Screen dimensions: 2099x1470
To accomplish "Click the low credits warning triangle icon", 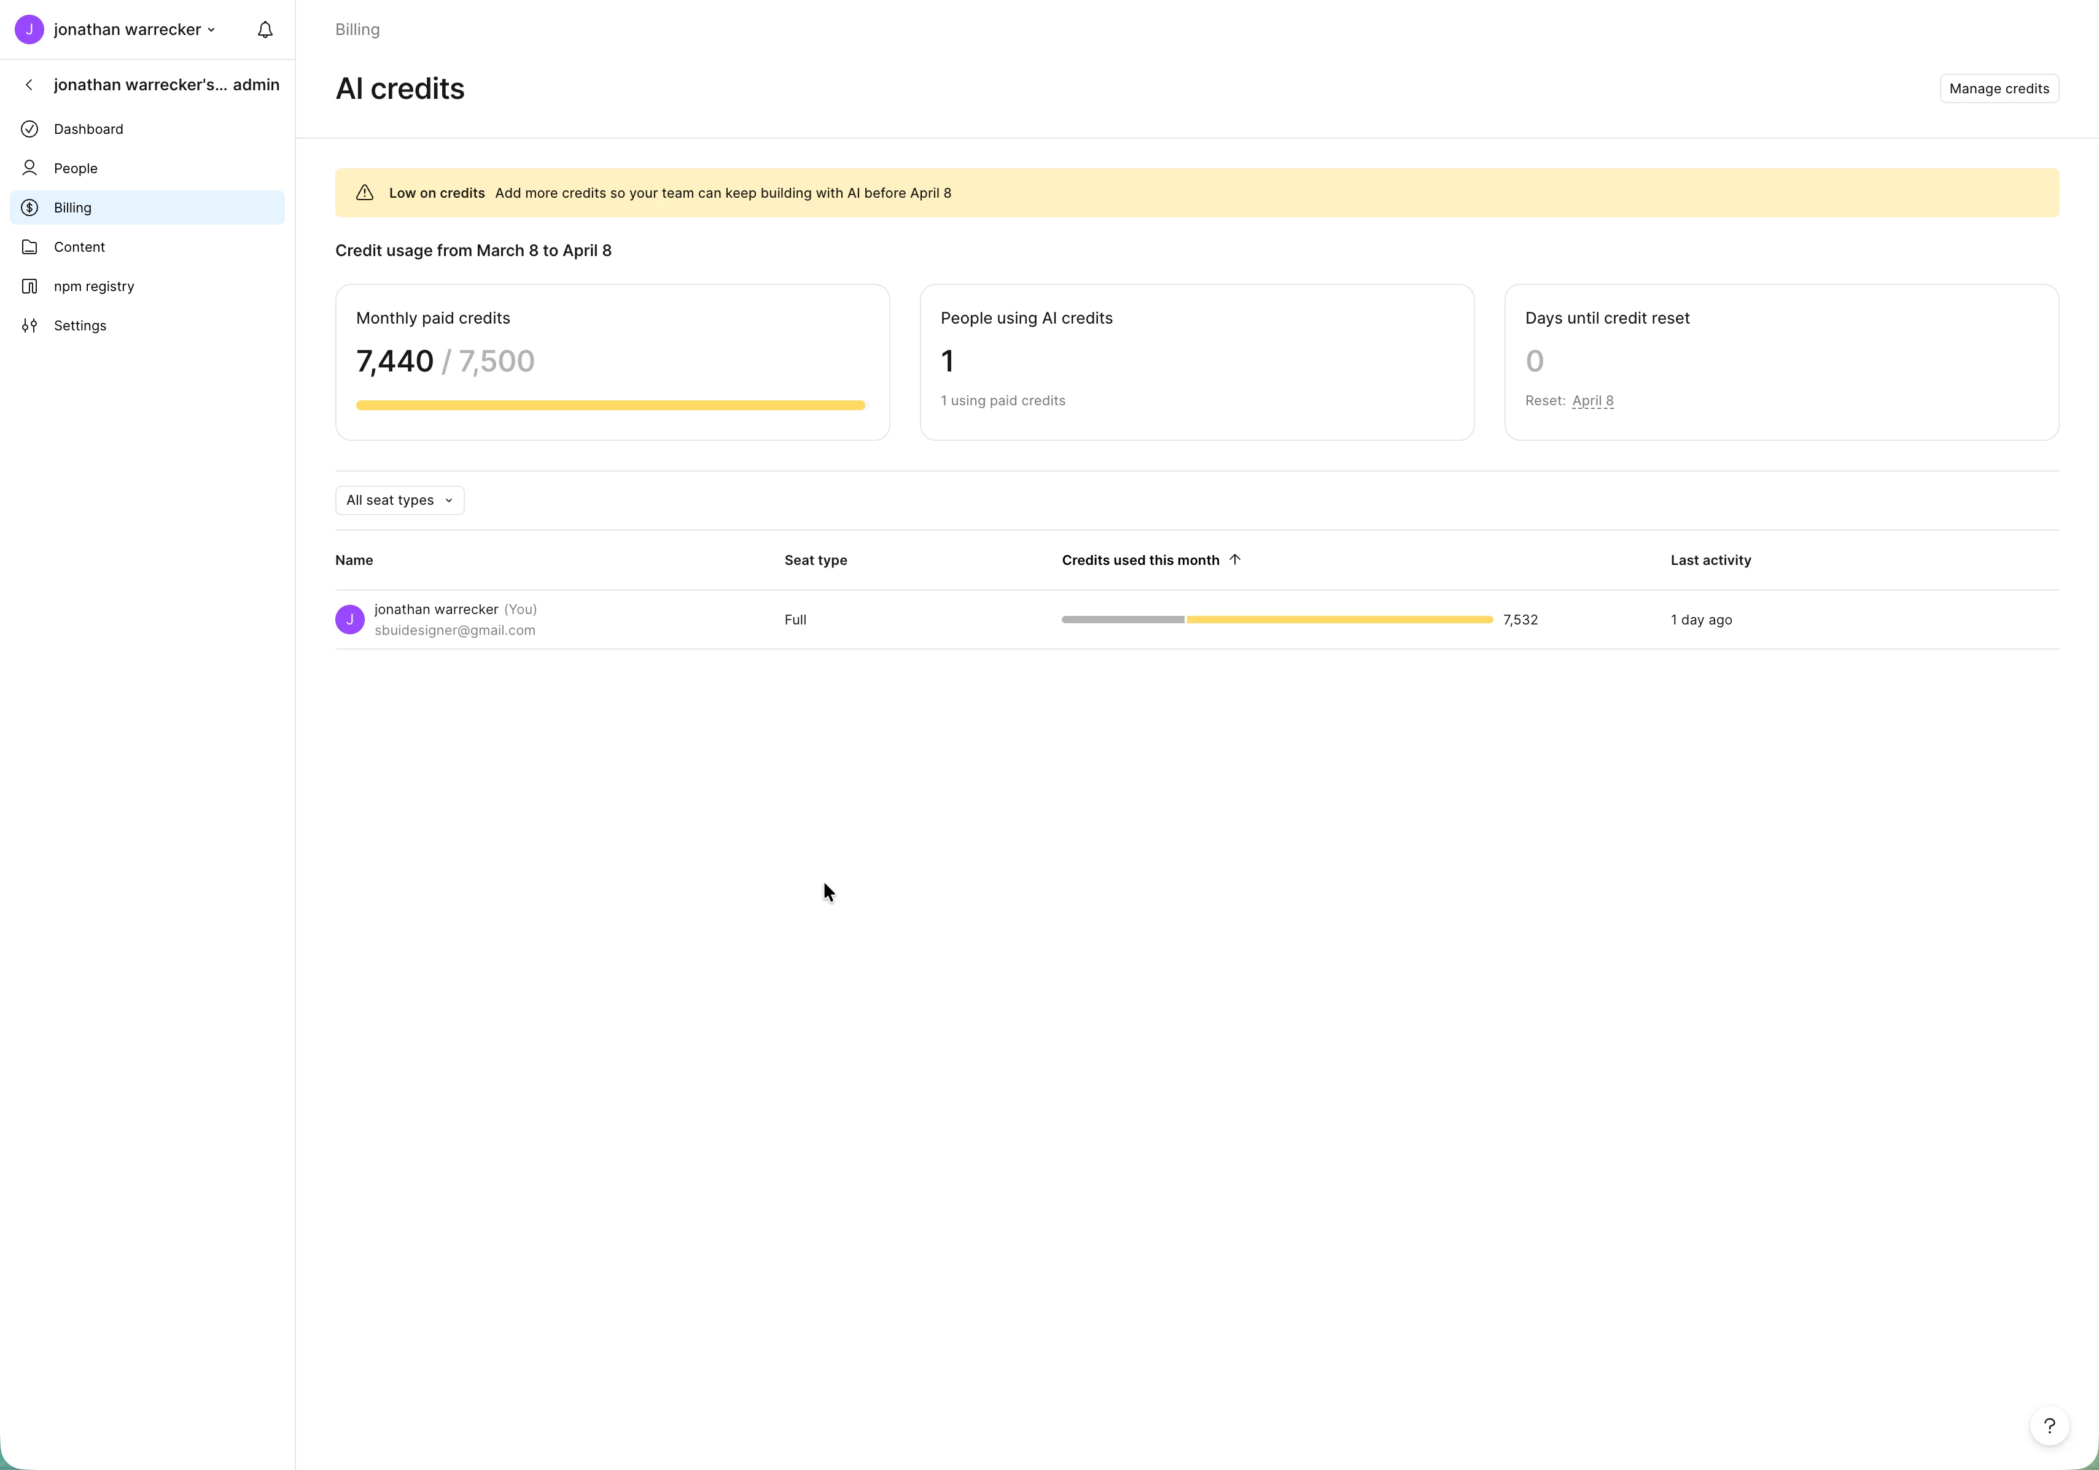I will pos(365,193).
